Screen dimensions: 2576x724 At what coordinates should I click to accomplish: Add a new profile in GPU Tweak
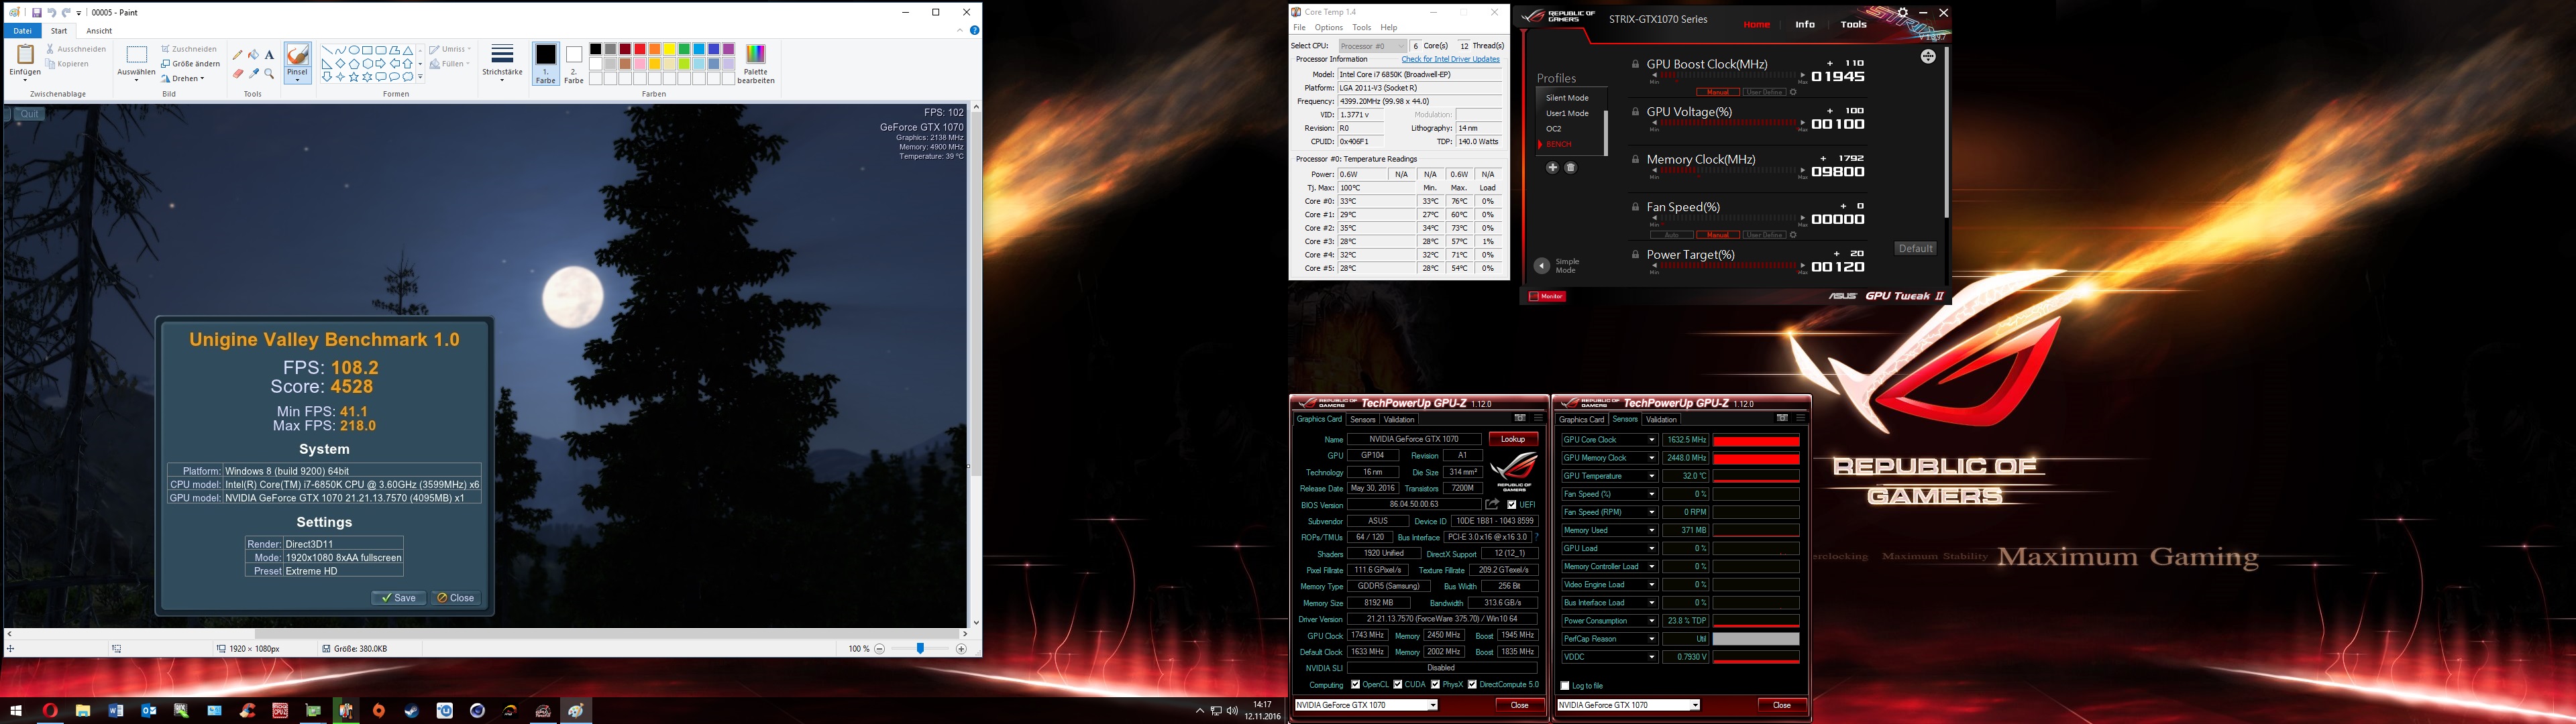pos(1552,168)
